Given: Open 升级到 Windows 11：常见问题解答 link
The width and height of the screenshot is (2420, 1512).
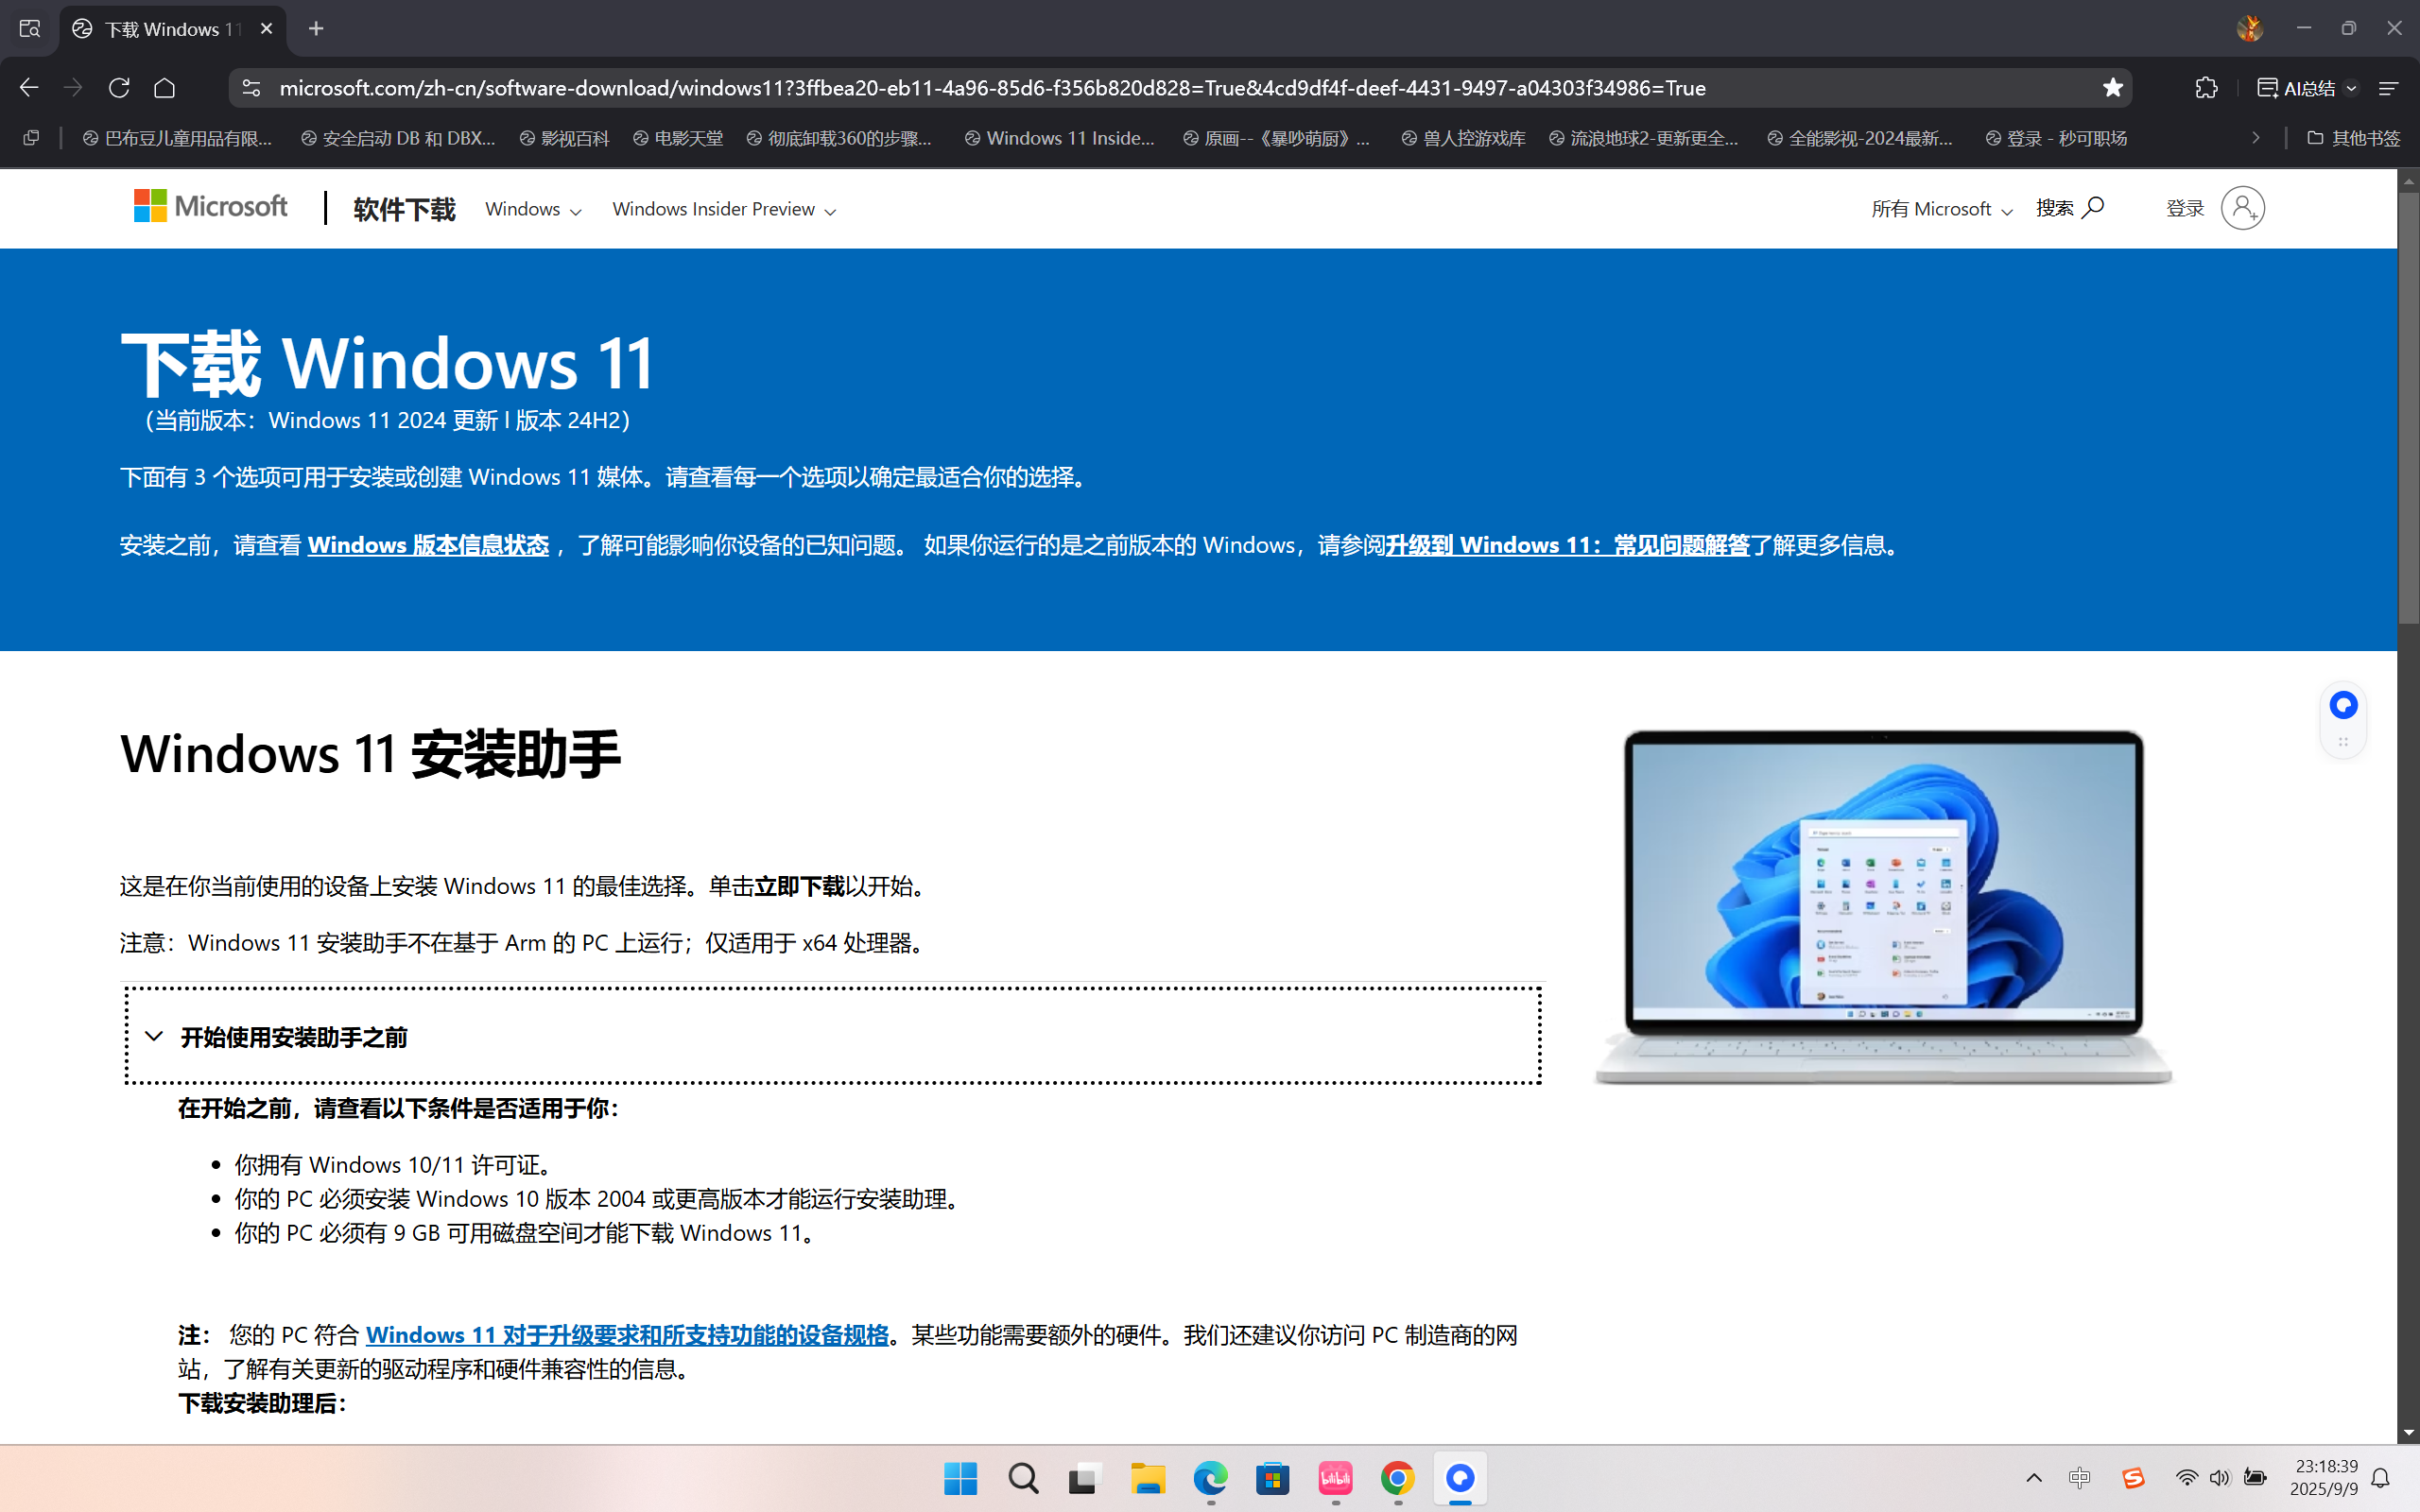Looking at the screenshot, I should 1567,545.
